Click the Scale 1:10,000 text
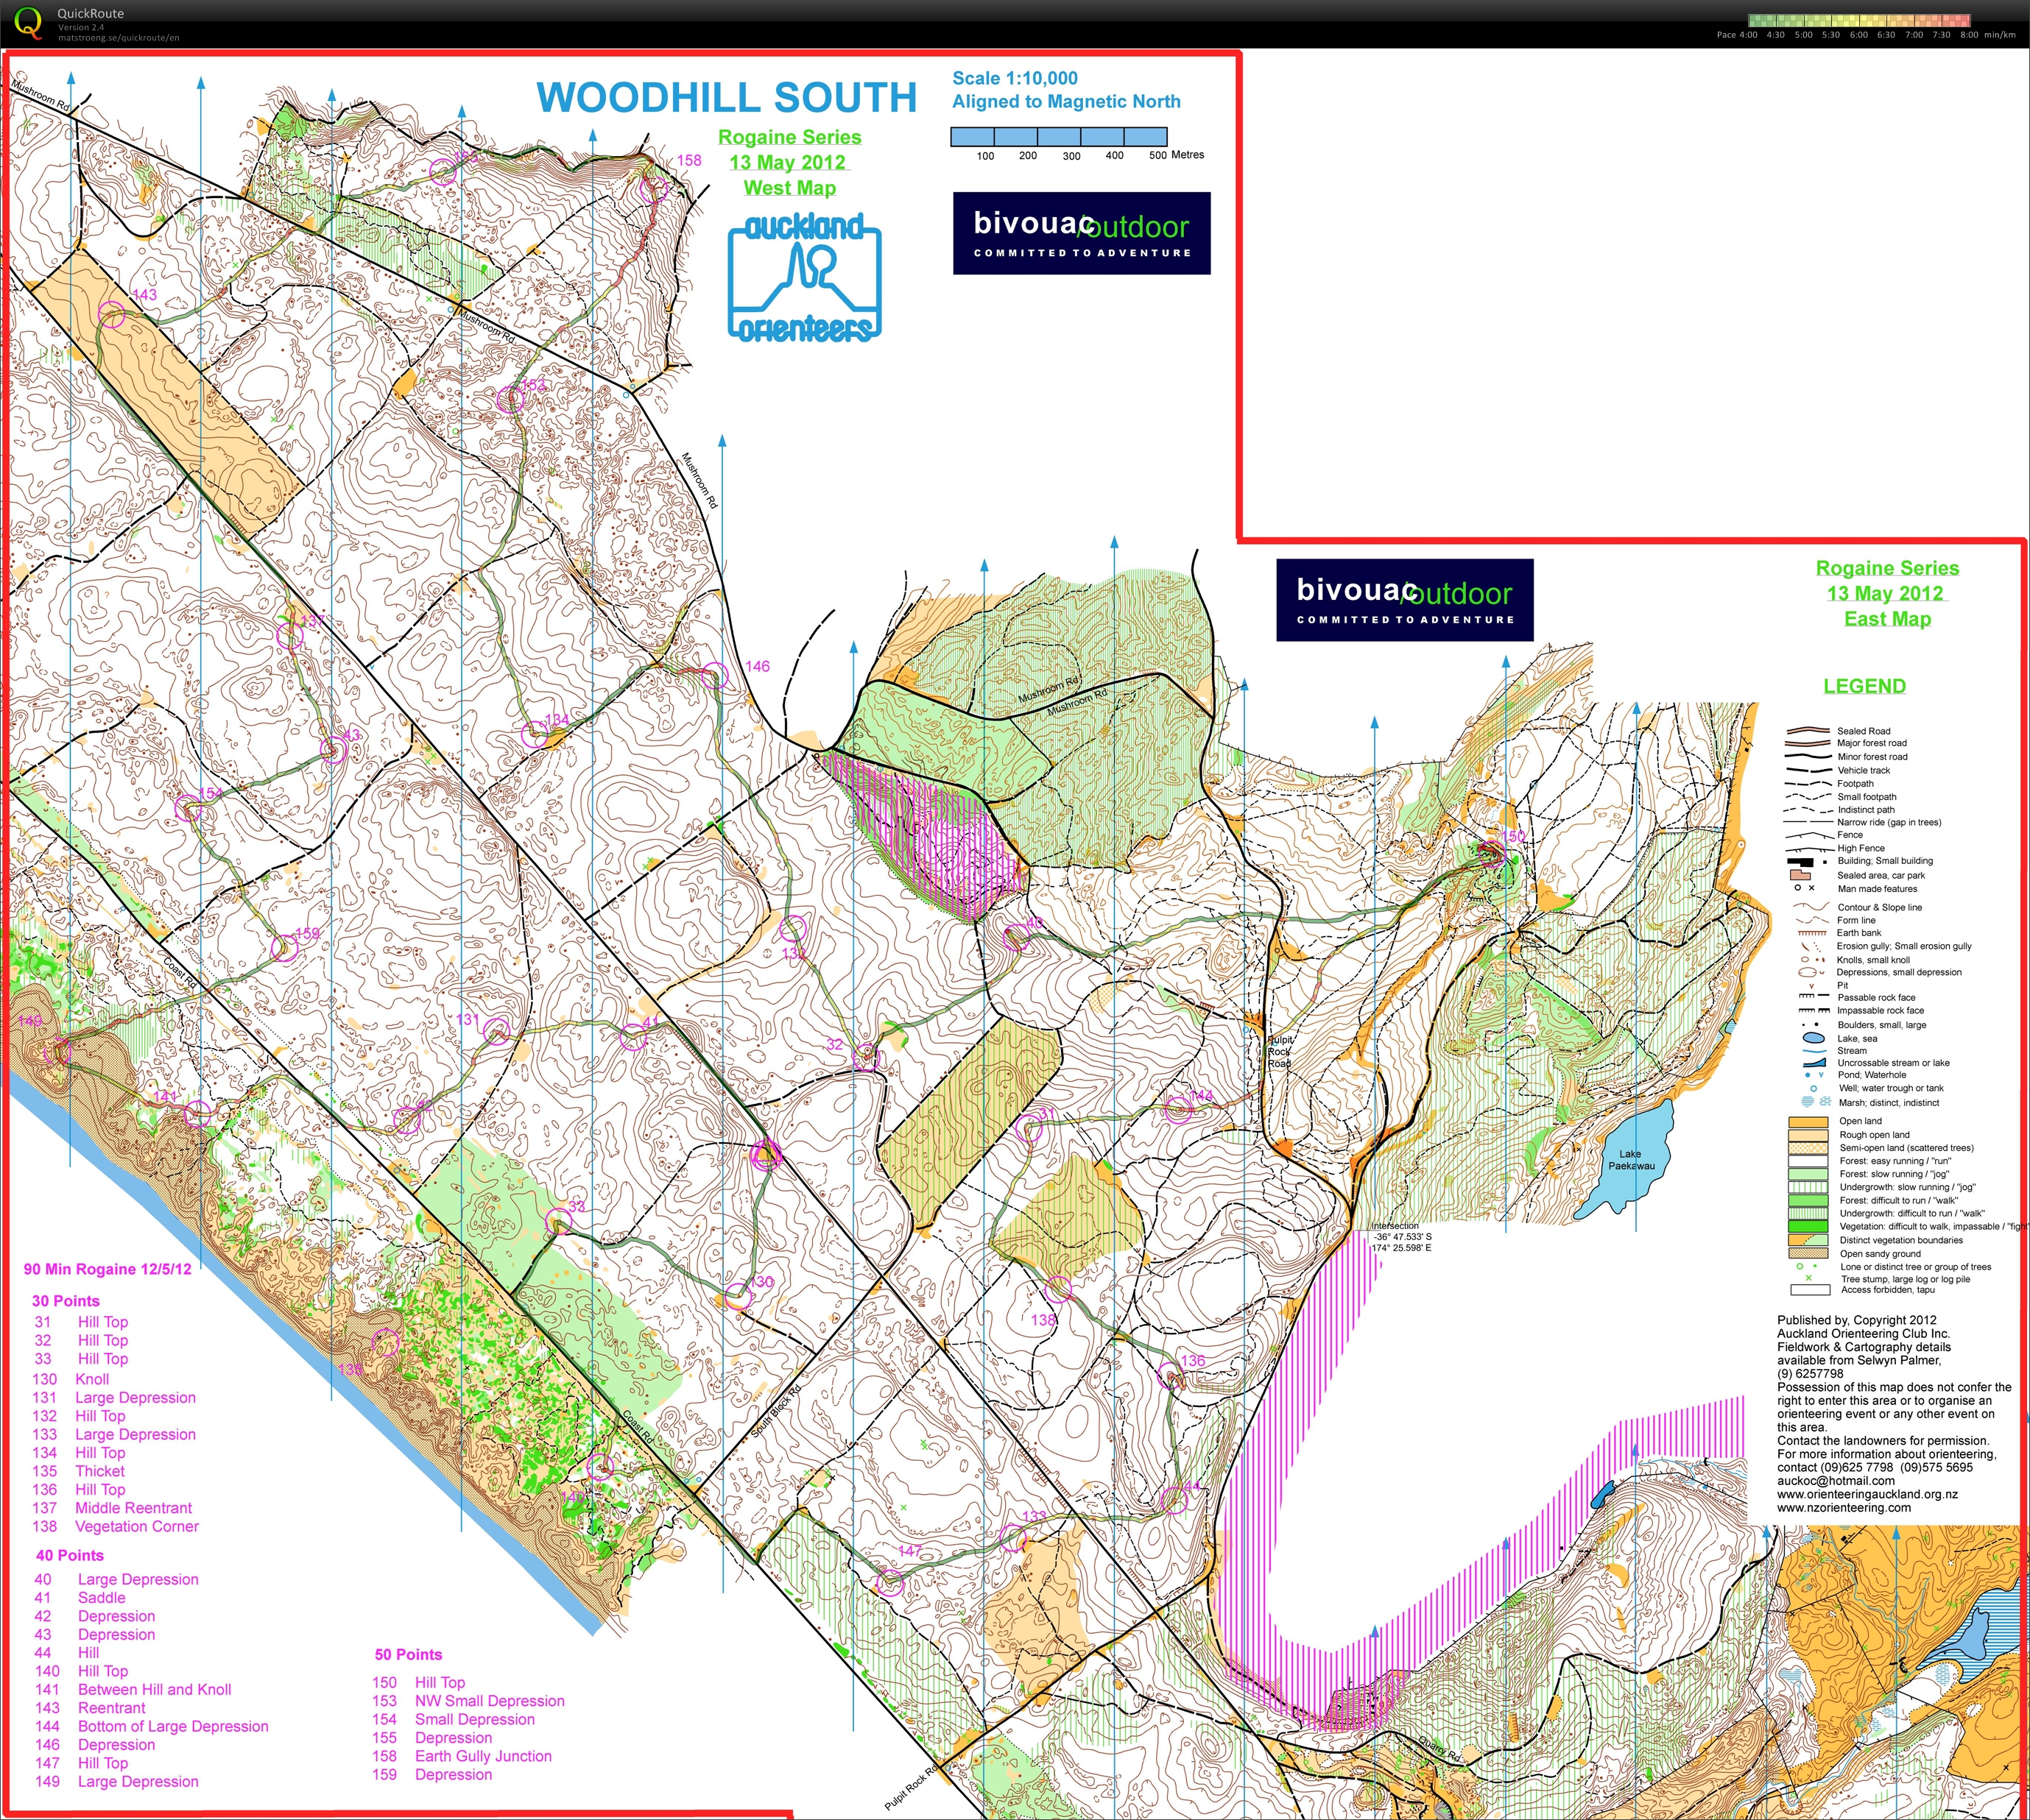2030x1820 pixels. tap(1015, 78)
